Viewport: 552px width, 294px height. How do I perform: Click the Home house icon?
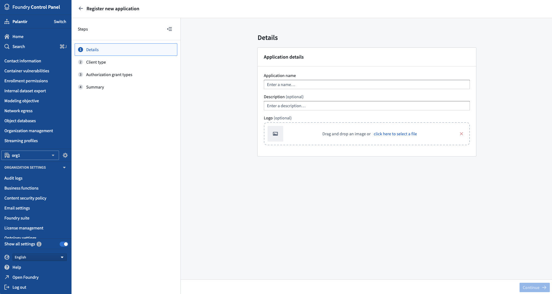click(x=7, y=36)
